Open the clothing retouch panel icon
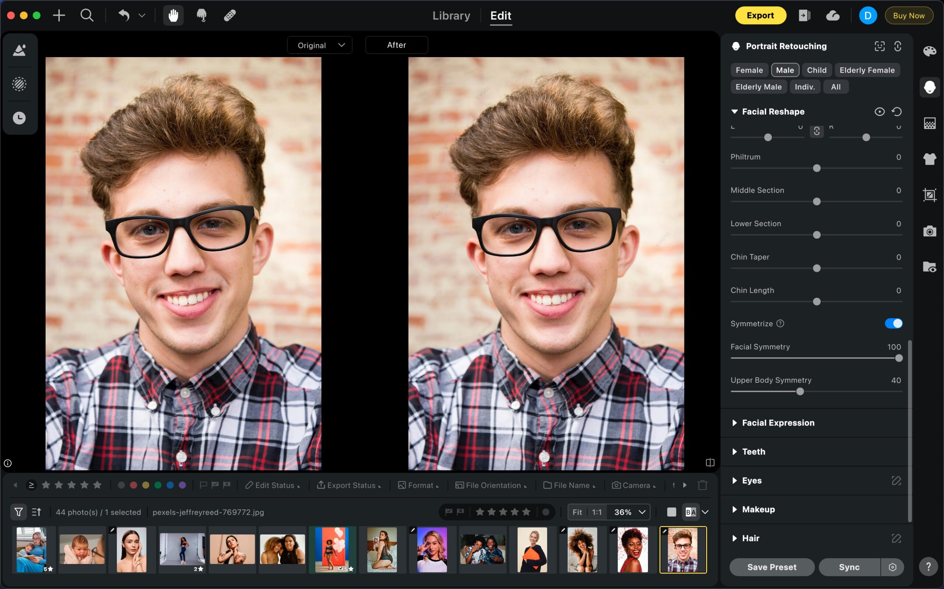Screen dimensions: 944x589 point(930,158)
